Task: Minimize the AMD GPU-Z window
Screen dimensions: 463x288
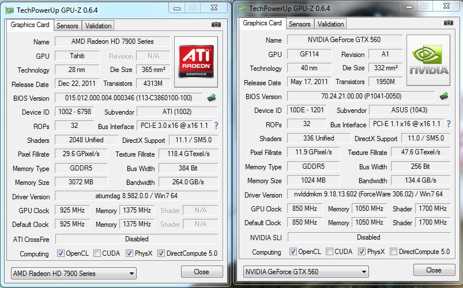Action: (176, 8)
